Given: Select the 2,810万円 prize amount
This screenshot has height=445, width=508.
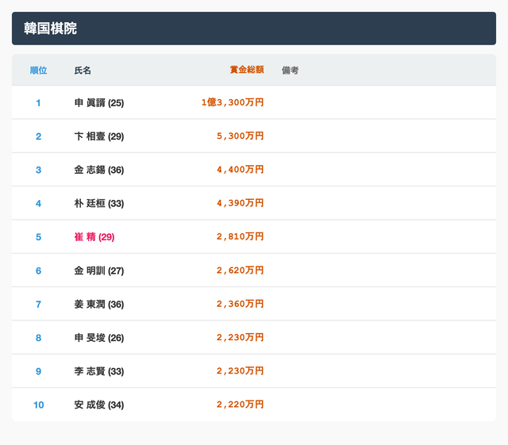Looking at the screenshot, I should click(240, 237).
